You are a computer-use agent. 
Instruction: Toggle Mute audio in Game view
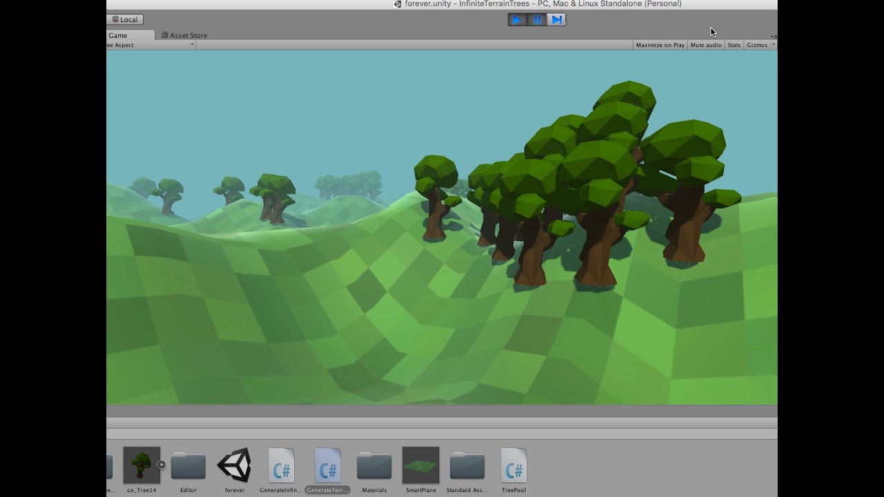pyautogui.click(x=706, y=45)
